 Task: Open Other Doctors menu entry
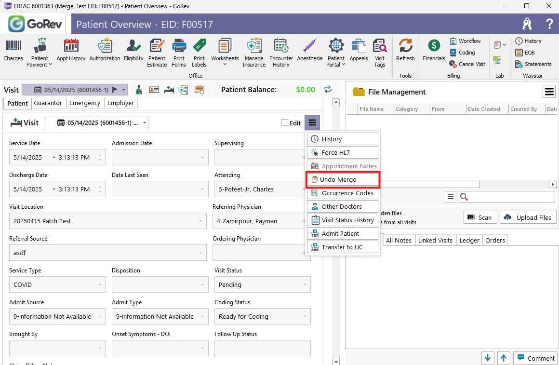tap(343, 206)
